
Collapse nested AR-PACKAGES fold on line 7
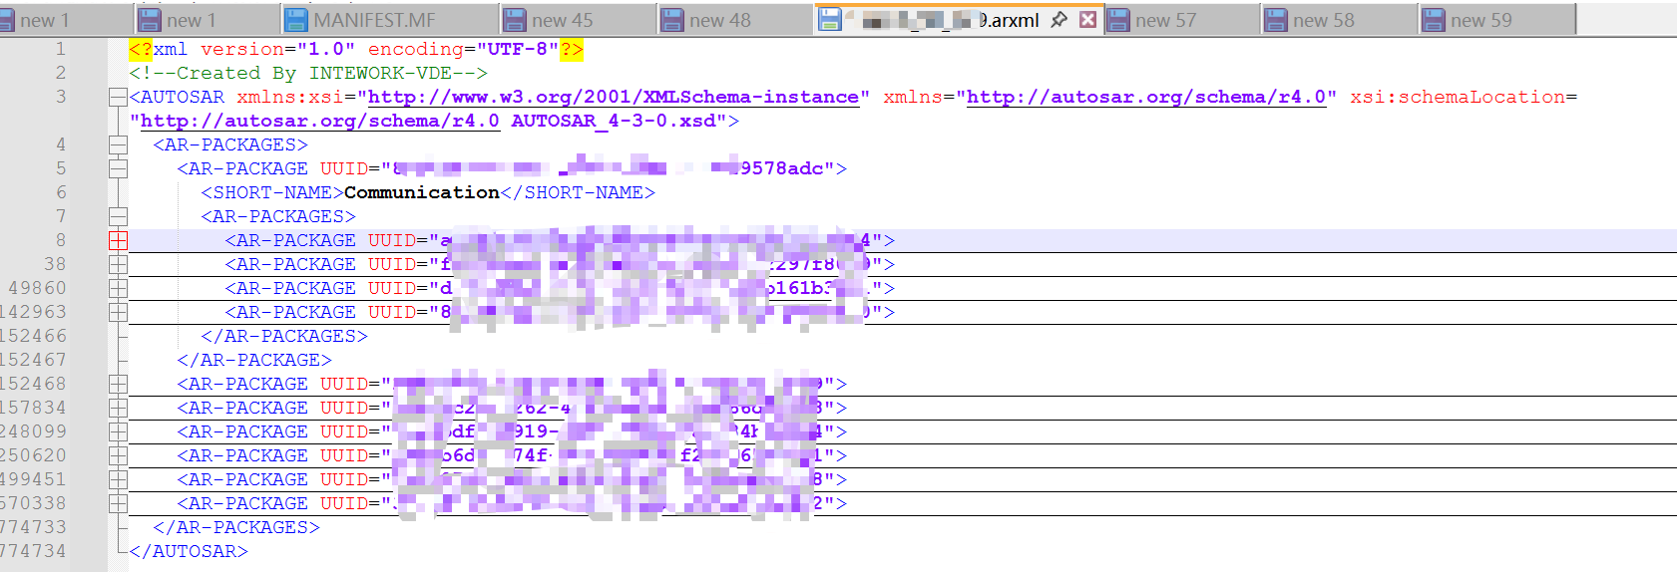point(118,216)
